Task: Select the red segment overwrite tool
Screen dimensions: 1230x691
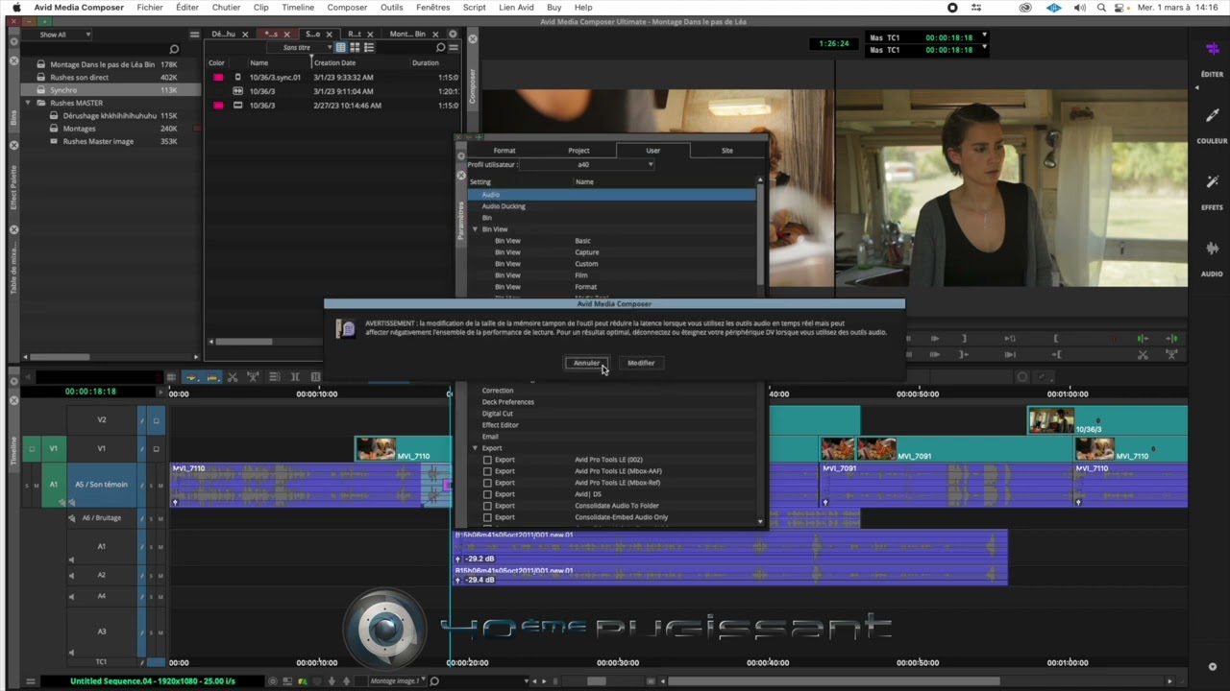Action: click(x=191, y=377)
